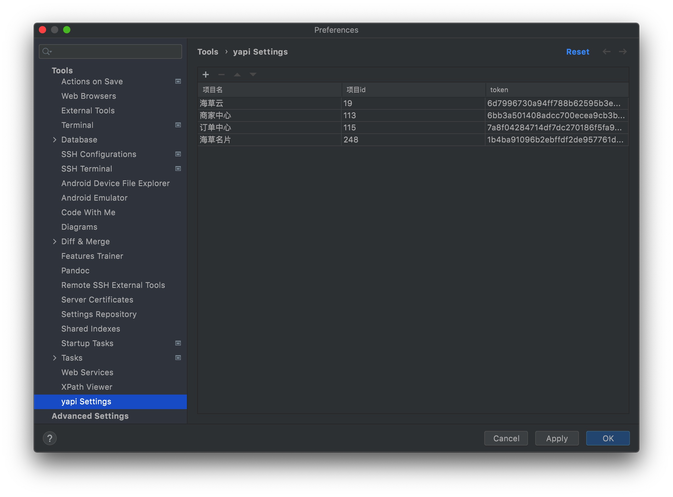This screenshot has width=673, height=497.
Task: Expand the Diff & Merge node
Action: pos(55,242)
